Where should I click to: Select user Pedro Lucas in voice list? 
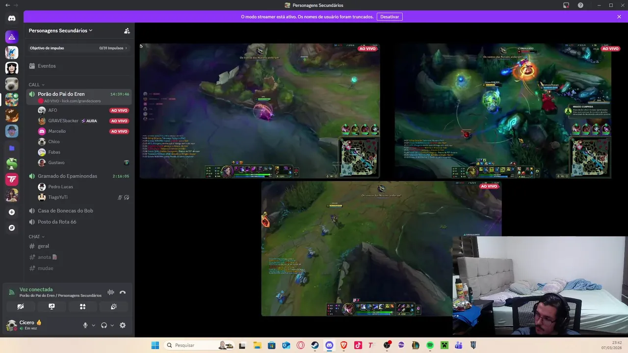point(83,187)
